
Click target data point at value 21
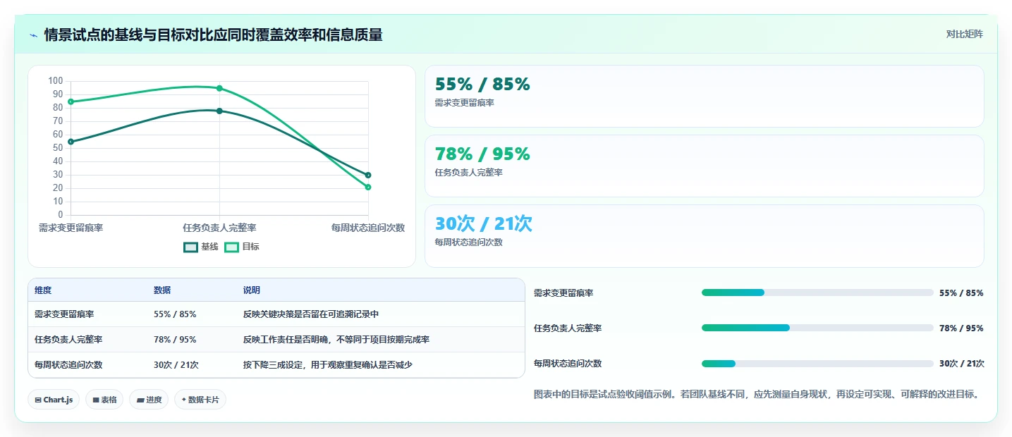coord(368,187)
